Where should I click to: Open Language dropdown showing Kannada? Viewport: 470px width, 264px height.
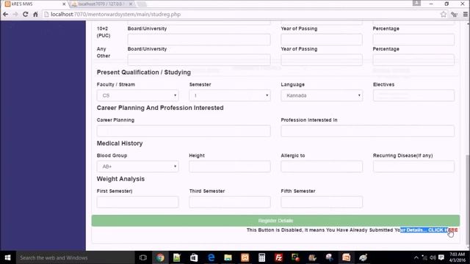point(322,95)
